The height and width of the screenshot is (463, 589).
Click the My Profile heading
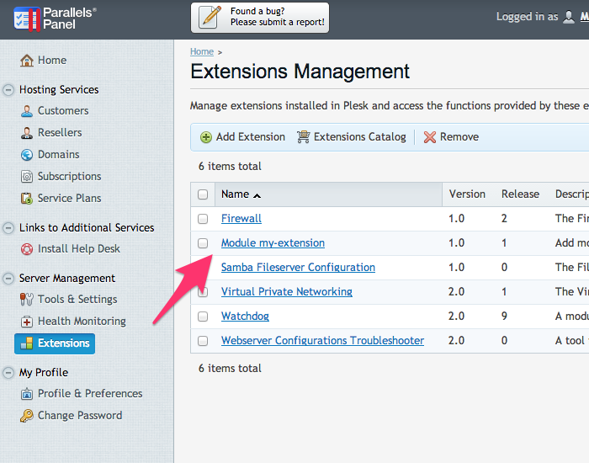[44, 373]
